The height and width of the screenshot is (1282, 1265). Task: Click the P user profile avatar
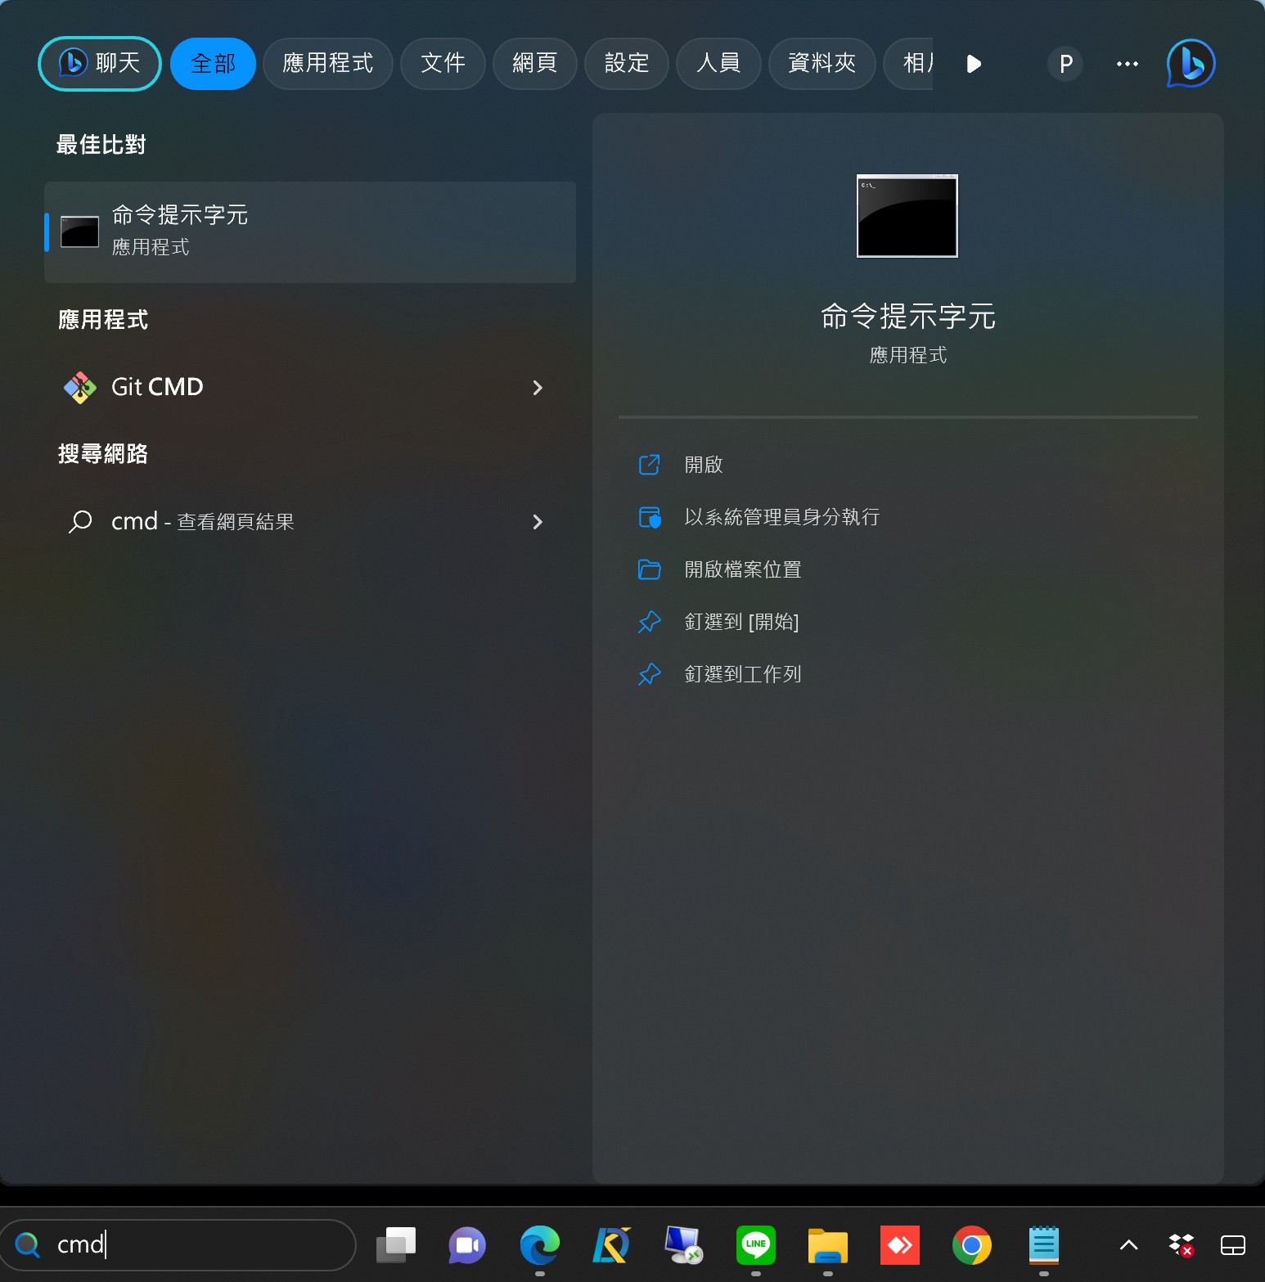tap(1065, 64)
